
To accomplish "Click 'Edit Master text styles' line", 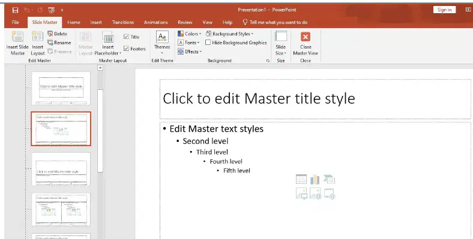I will tap(216, 129).
